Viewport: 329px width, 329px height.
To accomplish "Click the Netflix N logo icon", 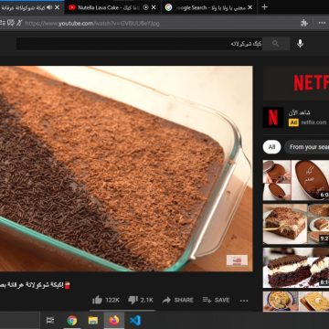I will click(x=273, y=118).
